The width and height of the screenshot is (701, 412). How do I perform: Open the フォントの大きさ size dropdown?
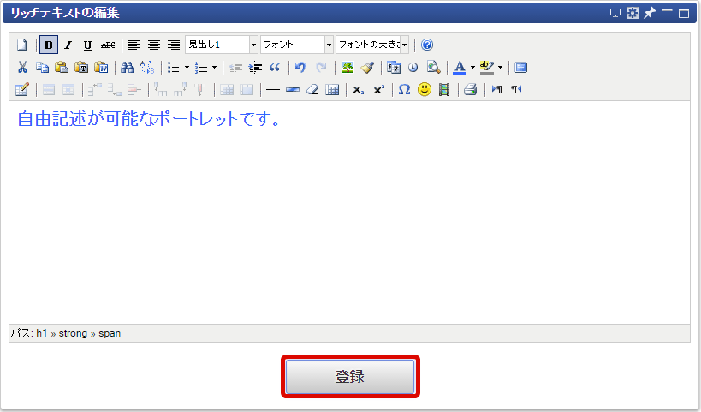coord(372,45)
